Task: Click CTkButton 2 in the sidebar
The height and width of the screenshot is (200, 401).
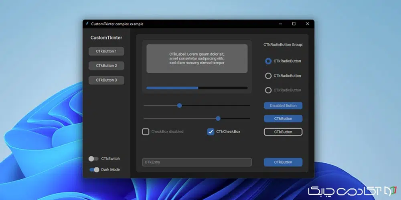Action: click(106, 66)
